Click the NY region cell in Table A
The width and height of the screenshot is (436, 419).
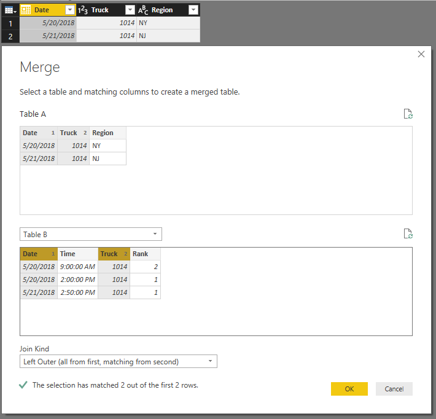click(107, 146)
